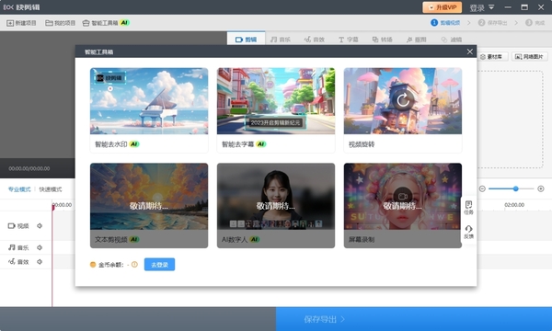Switch to the 音效 tab
Viewport: 552px width, 331px height.
pos(315,40)
